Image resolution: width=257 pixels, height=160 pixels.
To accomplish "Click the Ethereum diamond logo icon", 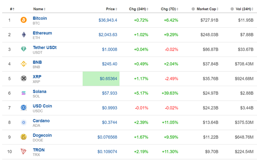I will pos(24,35).
